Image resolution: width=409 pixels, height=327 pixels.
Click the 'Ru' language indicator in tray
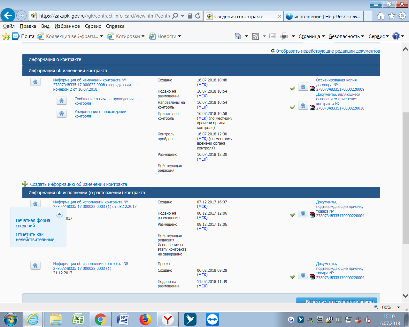[339, 320]
